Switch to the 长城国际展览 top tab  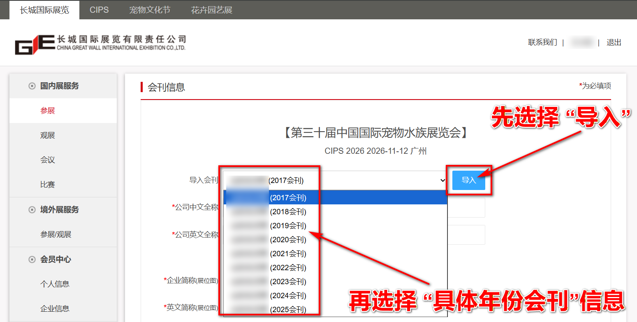point(44,10)
